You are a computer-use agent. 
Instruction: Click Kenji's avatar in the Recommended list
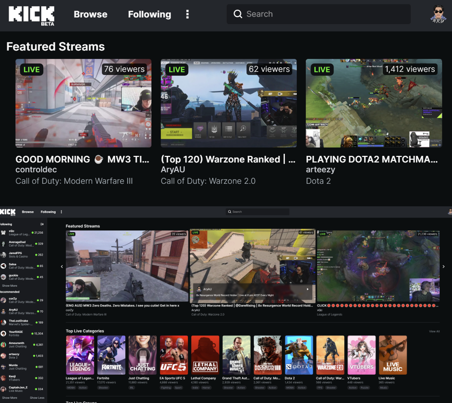pyautogui.click(x=3, y=378)
